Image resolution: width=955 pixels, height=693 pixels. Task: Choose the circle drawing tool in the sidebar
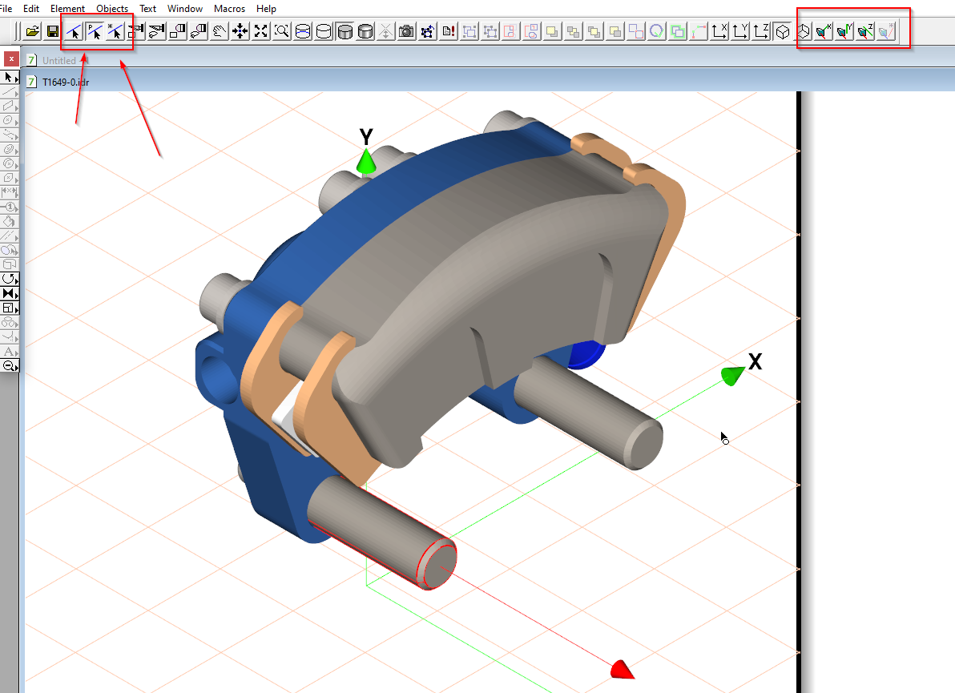click(9, 120)
